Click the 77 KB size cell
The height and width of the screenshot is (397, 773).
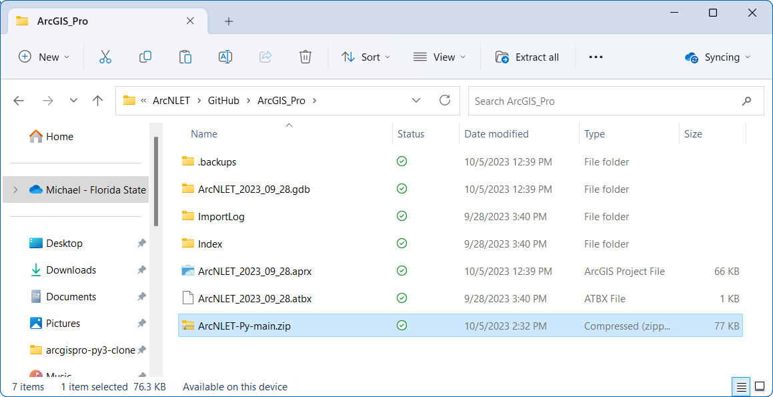coord(726,326)
